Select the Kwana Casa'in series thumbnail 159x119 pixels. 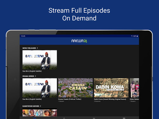tap(75, 88)
